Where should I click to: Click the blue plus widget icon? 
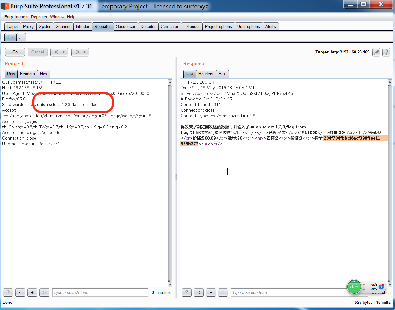(x=381, y=287)
